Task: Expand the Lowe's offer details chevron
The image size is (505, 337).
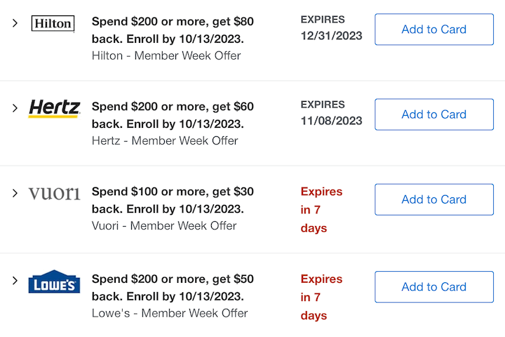Action: click(x=15, y=281)
